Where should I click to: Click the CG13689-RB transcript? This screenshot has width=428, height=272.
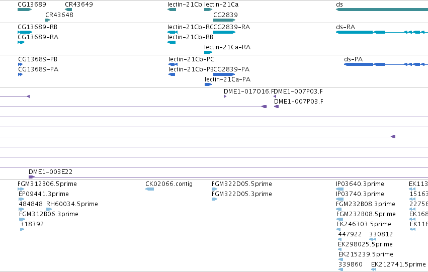[x=25, y=32]
